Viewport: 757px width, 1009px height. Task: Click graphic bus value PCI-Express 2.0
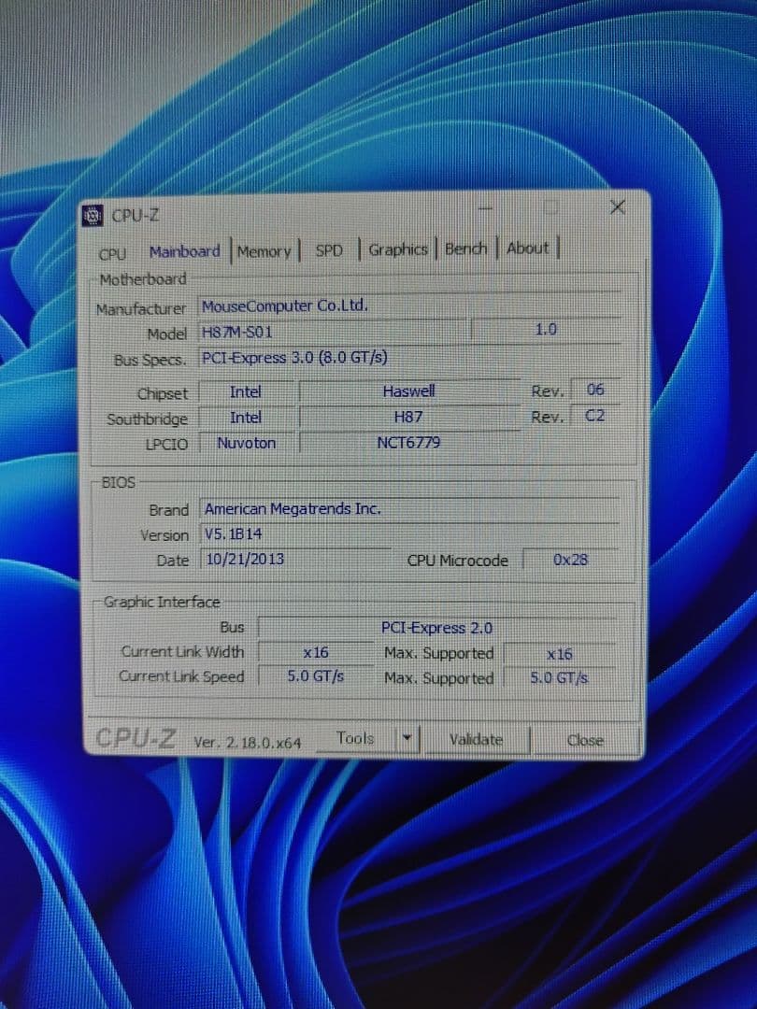click(437, 628)
